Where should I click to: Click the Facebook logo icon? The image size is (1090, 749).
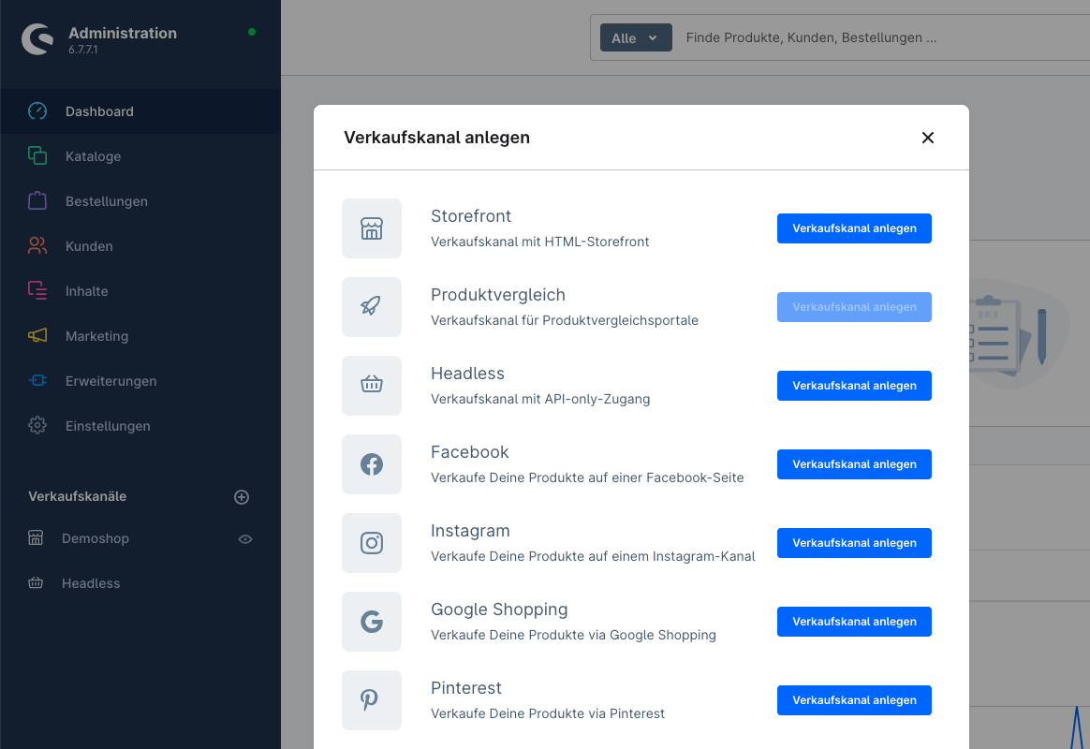(372, 464)
